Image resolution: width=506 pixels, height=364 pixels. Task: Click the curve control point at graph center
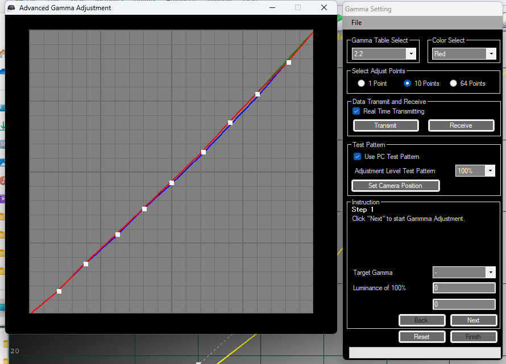[172, 183]
